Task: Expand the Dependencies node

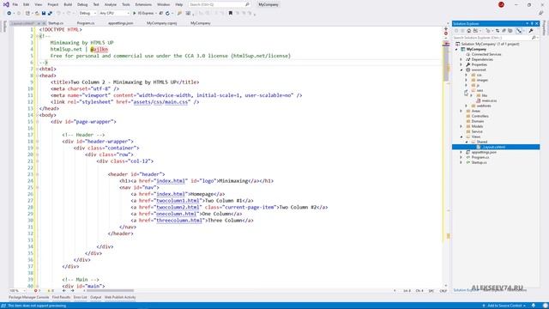Action: point(462,59)
